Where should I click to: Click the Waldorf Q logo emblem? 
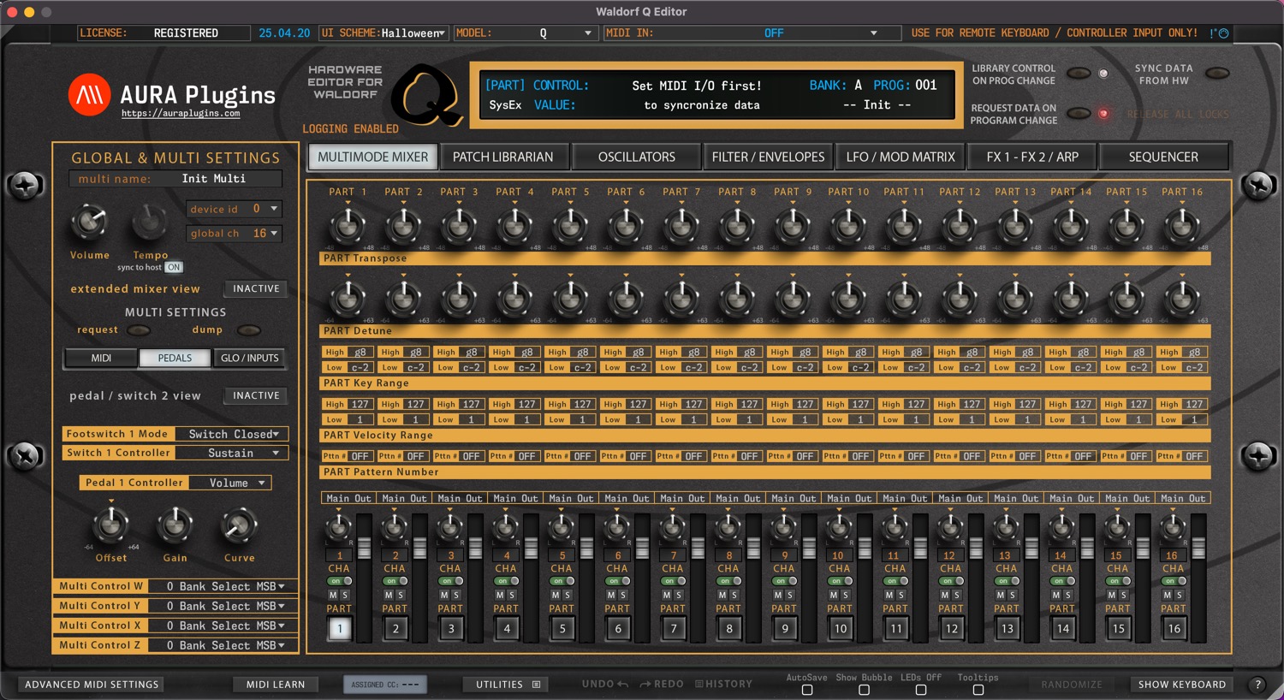pyautogui.click(x=426, y=94)
